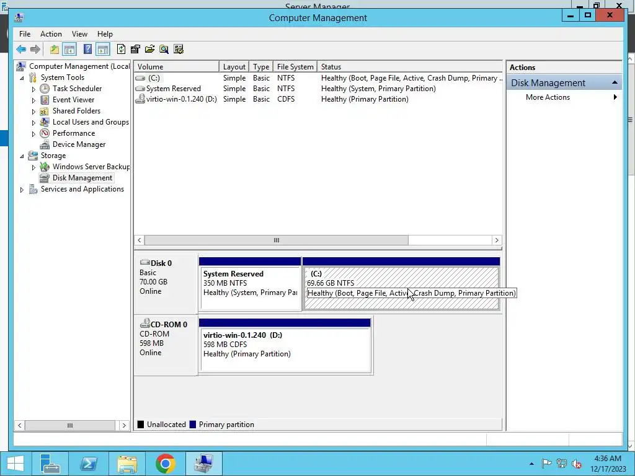Select Performance in the tree
Image resolution: width=635 pixels, height=476 pixels.
[x=74, y=133]
